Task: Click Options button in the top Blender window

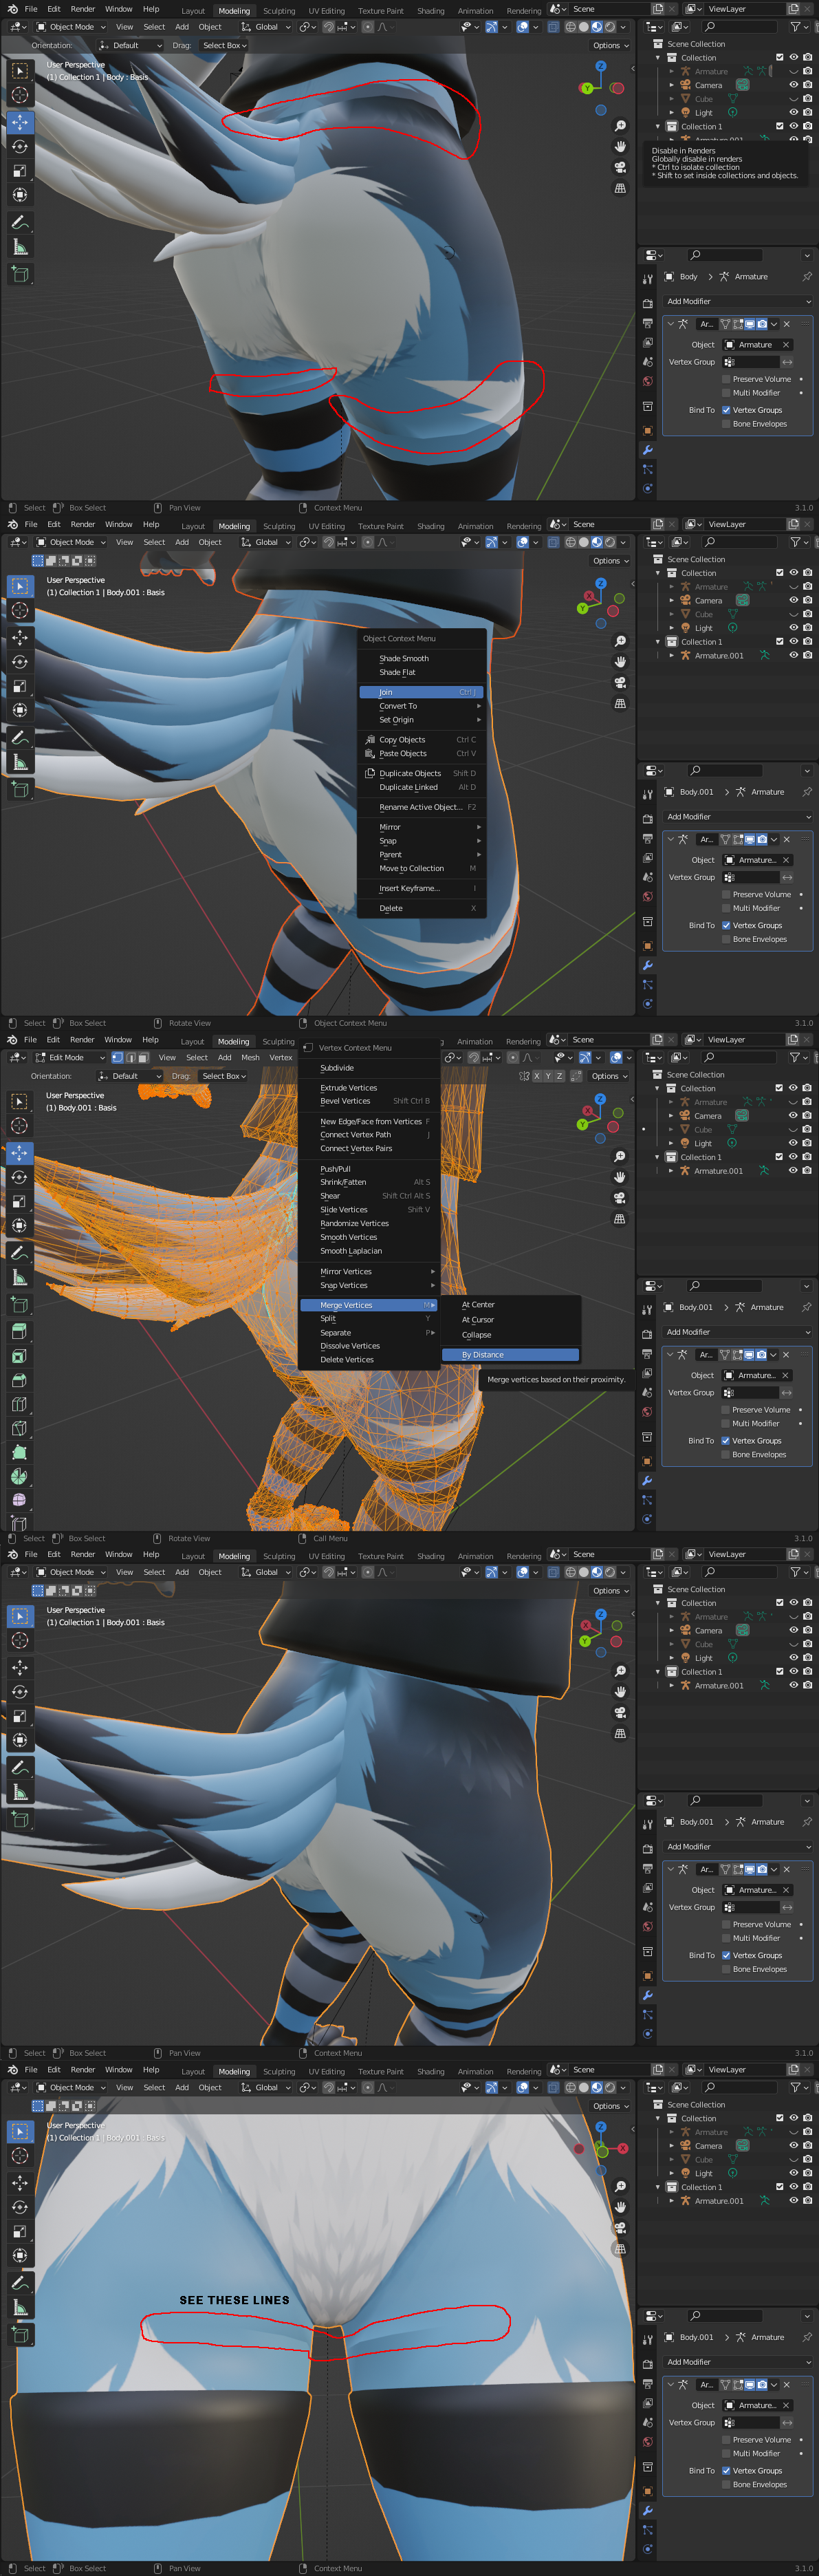Action: tap(610, 45)
